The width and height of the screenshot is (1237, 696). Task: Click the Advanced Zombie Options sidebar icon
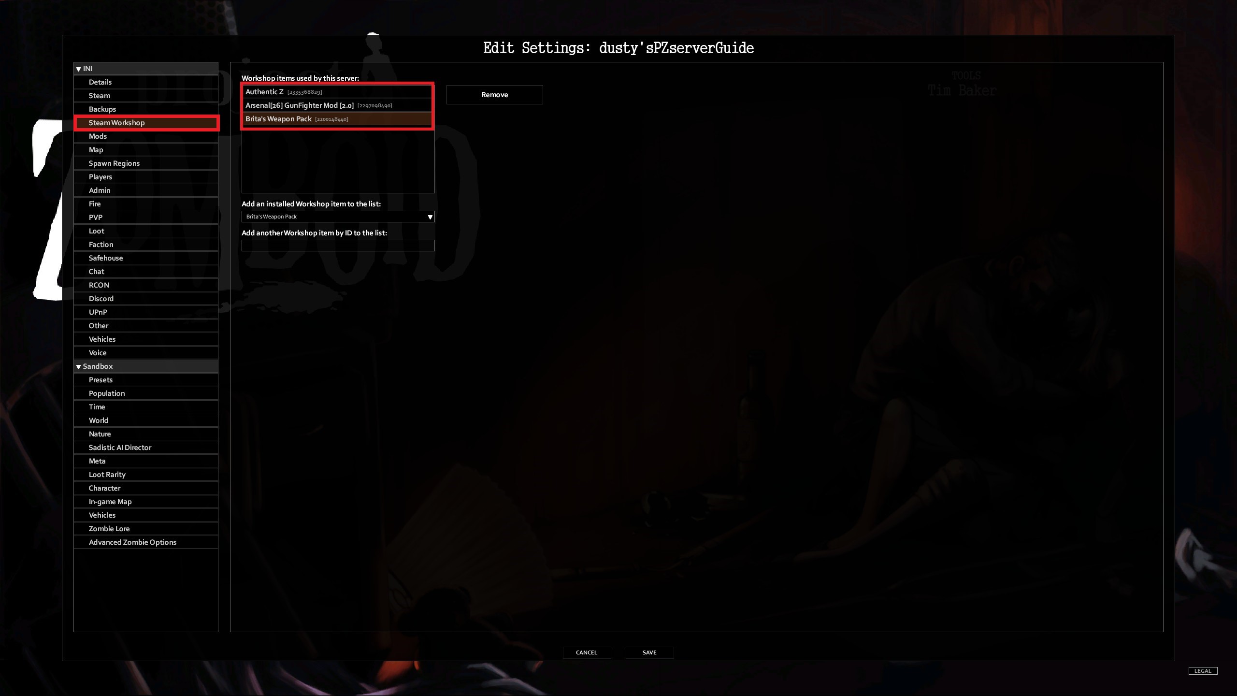click(132, 542)
